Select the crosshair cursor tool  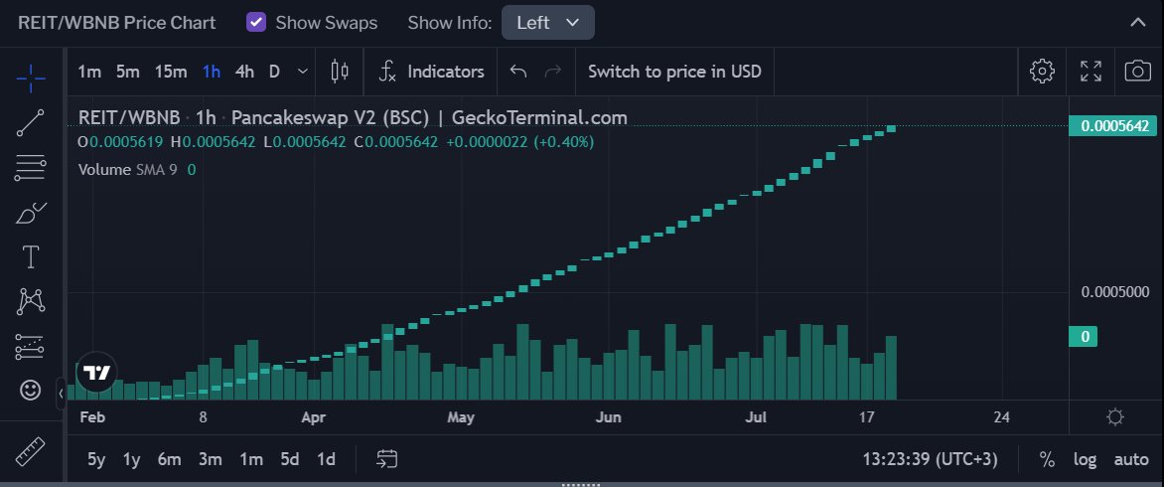[x=31, y=78]
